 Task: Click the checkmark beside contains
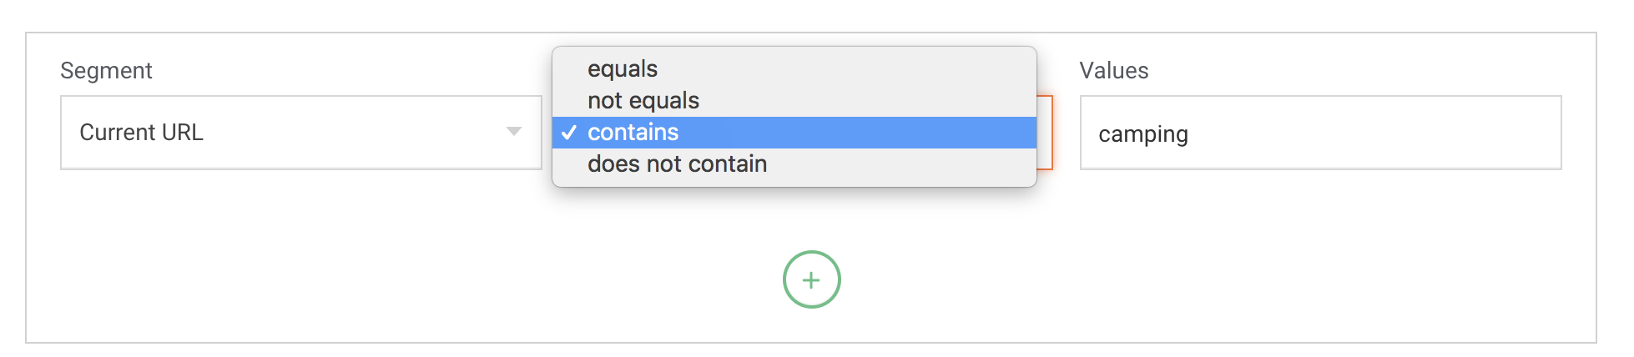(x=569, y=133)
